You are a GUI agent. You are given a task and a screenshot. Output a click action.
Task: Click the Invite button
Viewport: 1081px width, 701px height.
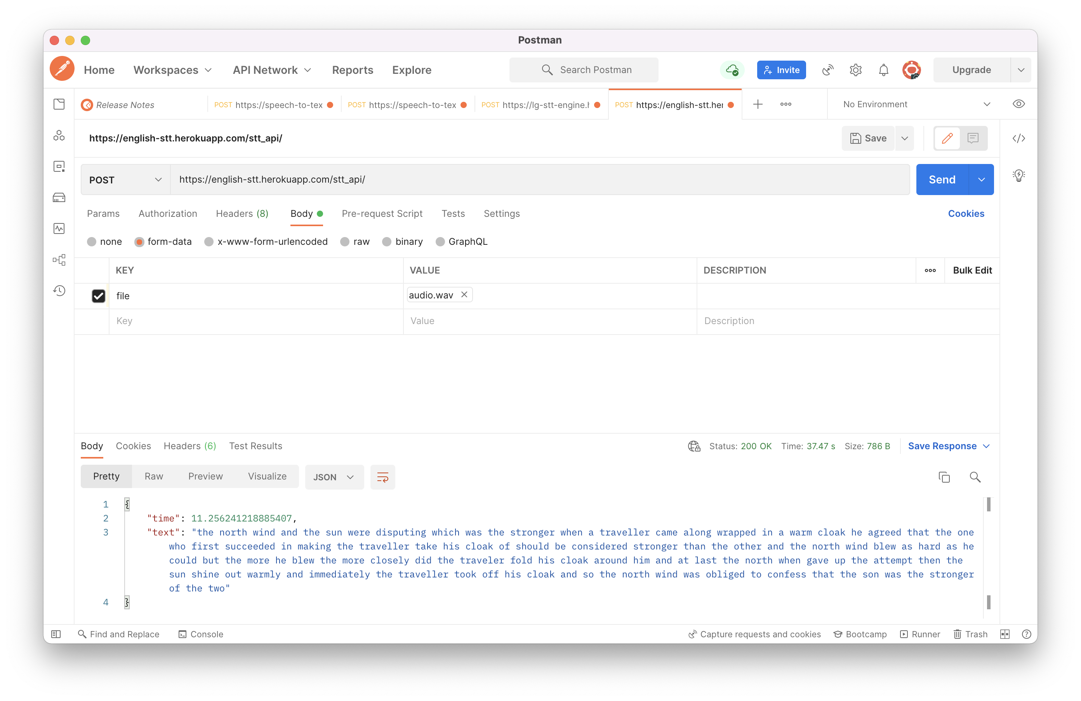coord(781,70)
